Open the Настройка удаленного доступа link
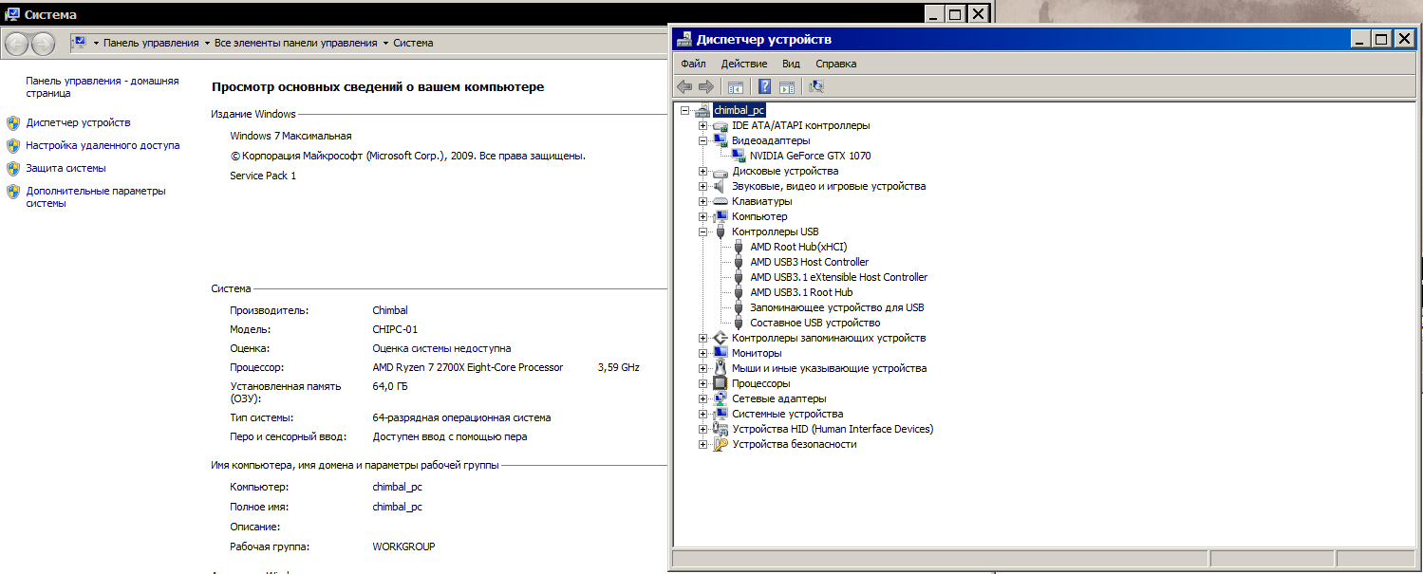The height and width of the screenshot is (574, 1423). (x=103, y=146)
